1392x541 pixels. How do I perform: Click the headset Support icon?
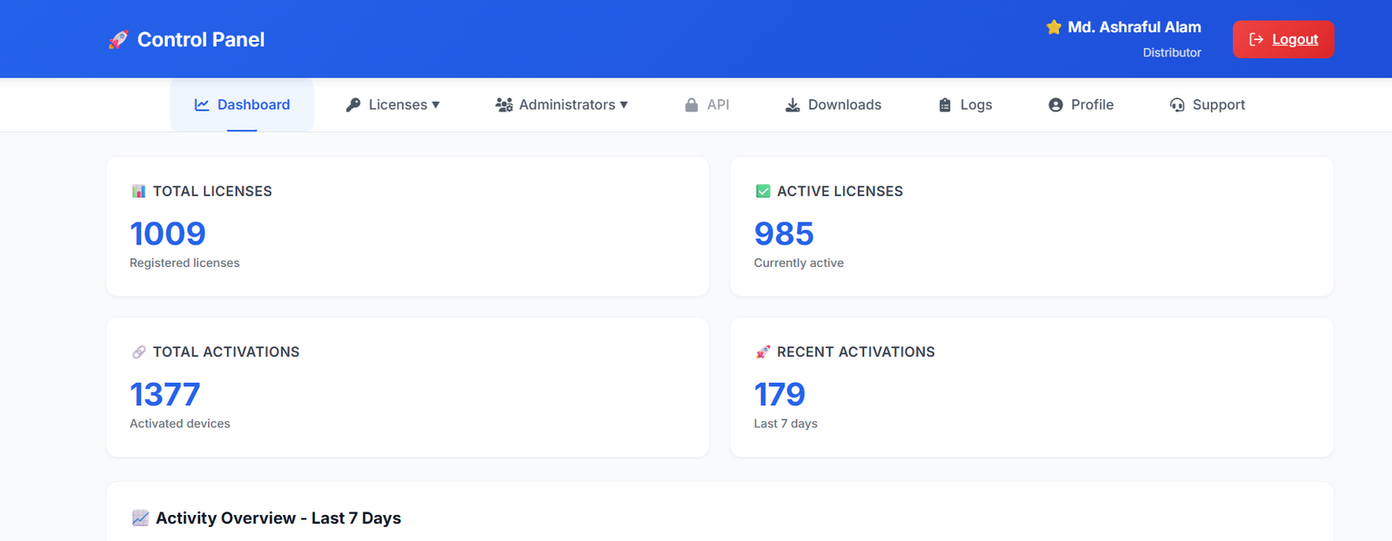(x=1177, y=105)
